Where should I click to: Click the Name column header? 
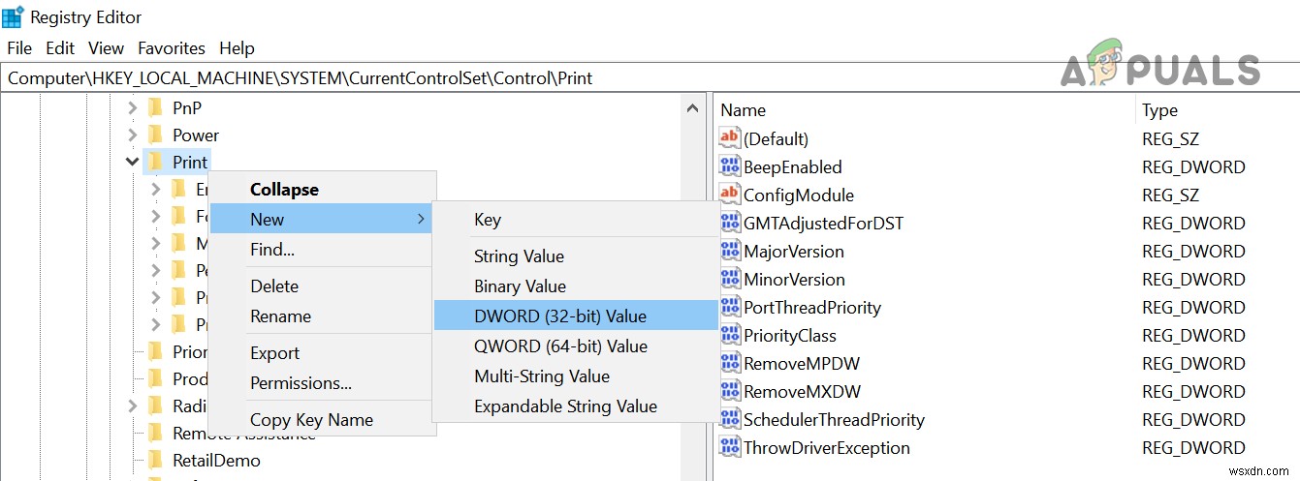[744, 110]
